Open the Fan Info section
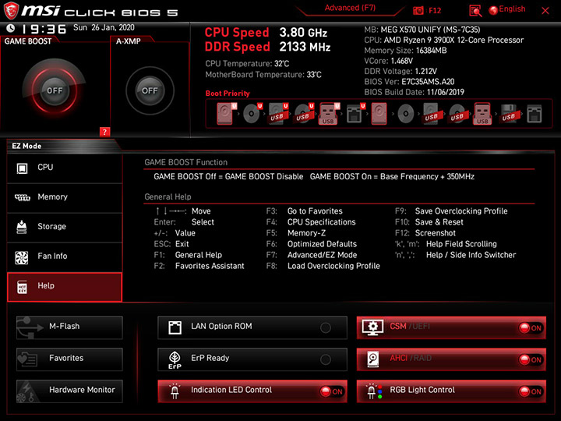561x421 pixels. point(65,257)
